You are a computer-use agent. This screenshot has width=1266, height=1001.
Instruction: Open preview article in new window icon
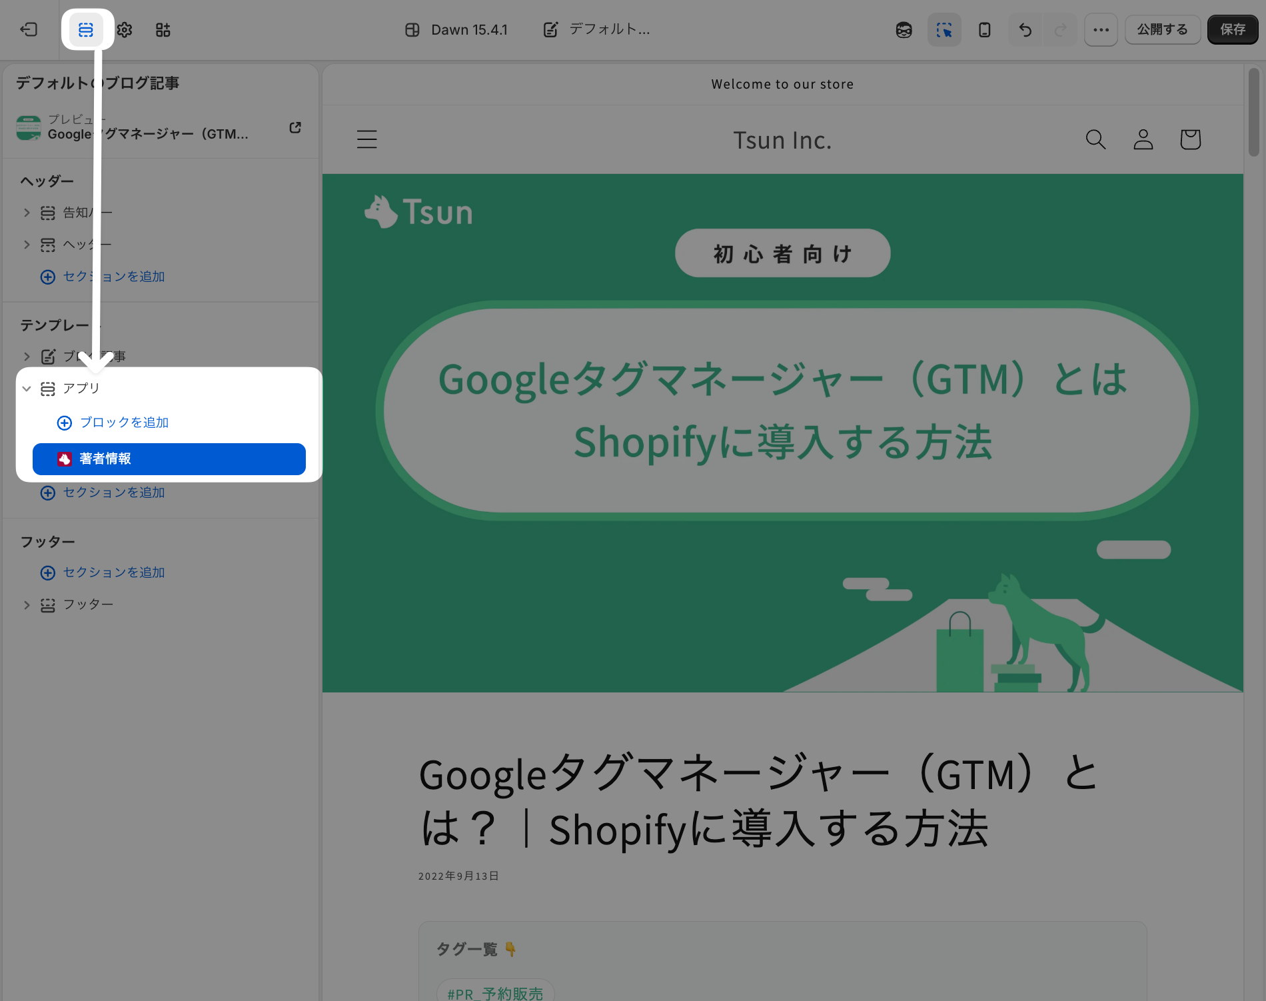295,127
